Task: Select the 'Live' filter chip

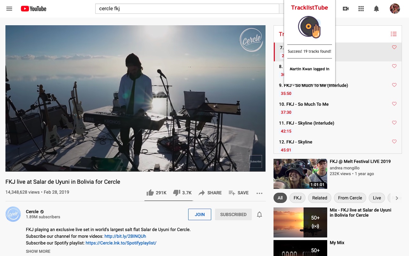Action: click(377, 198)
